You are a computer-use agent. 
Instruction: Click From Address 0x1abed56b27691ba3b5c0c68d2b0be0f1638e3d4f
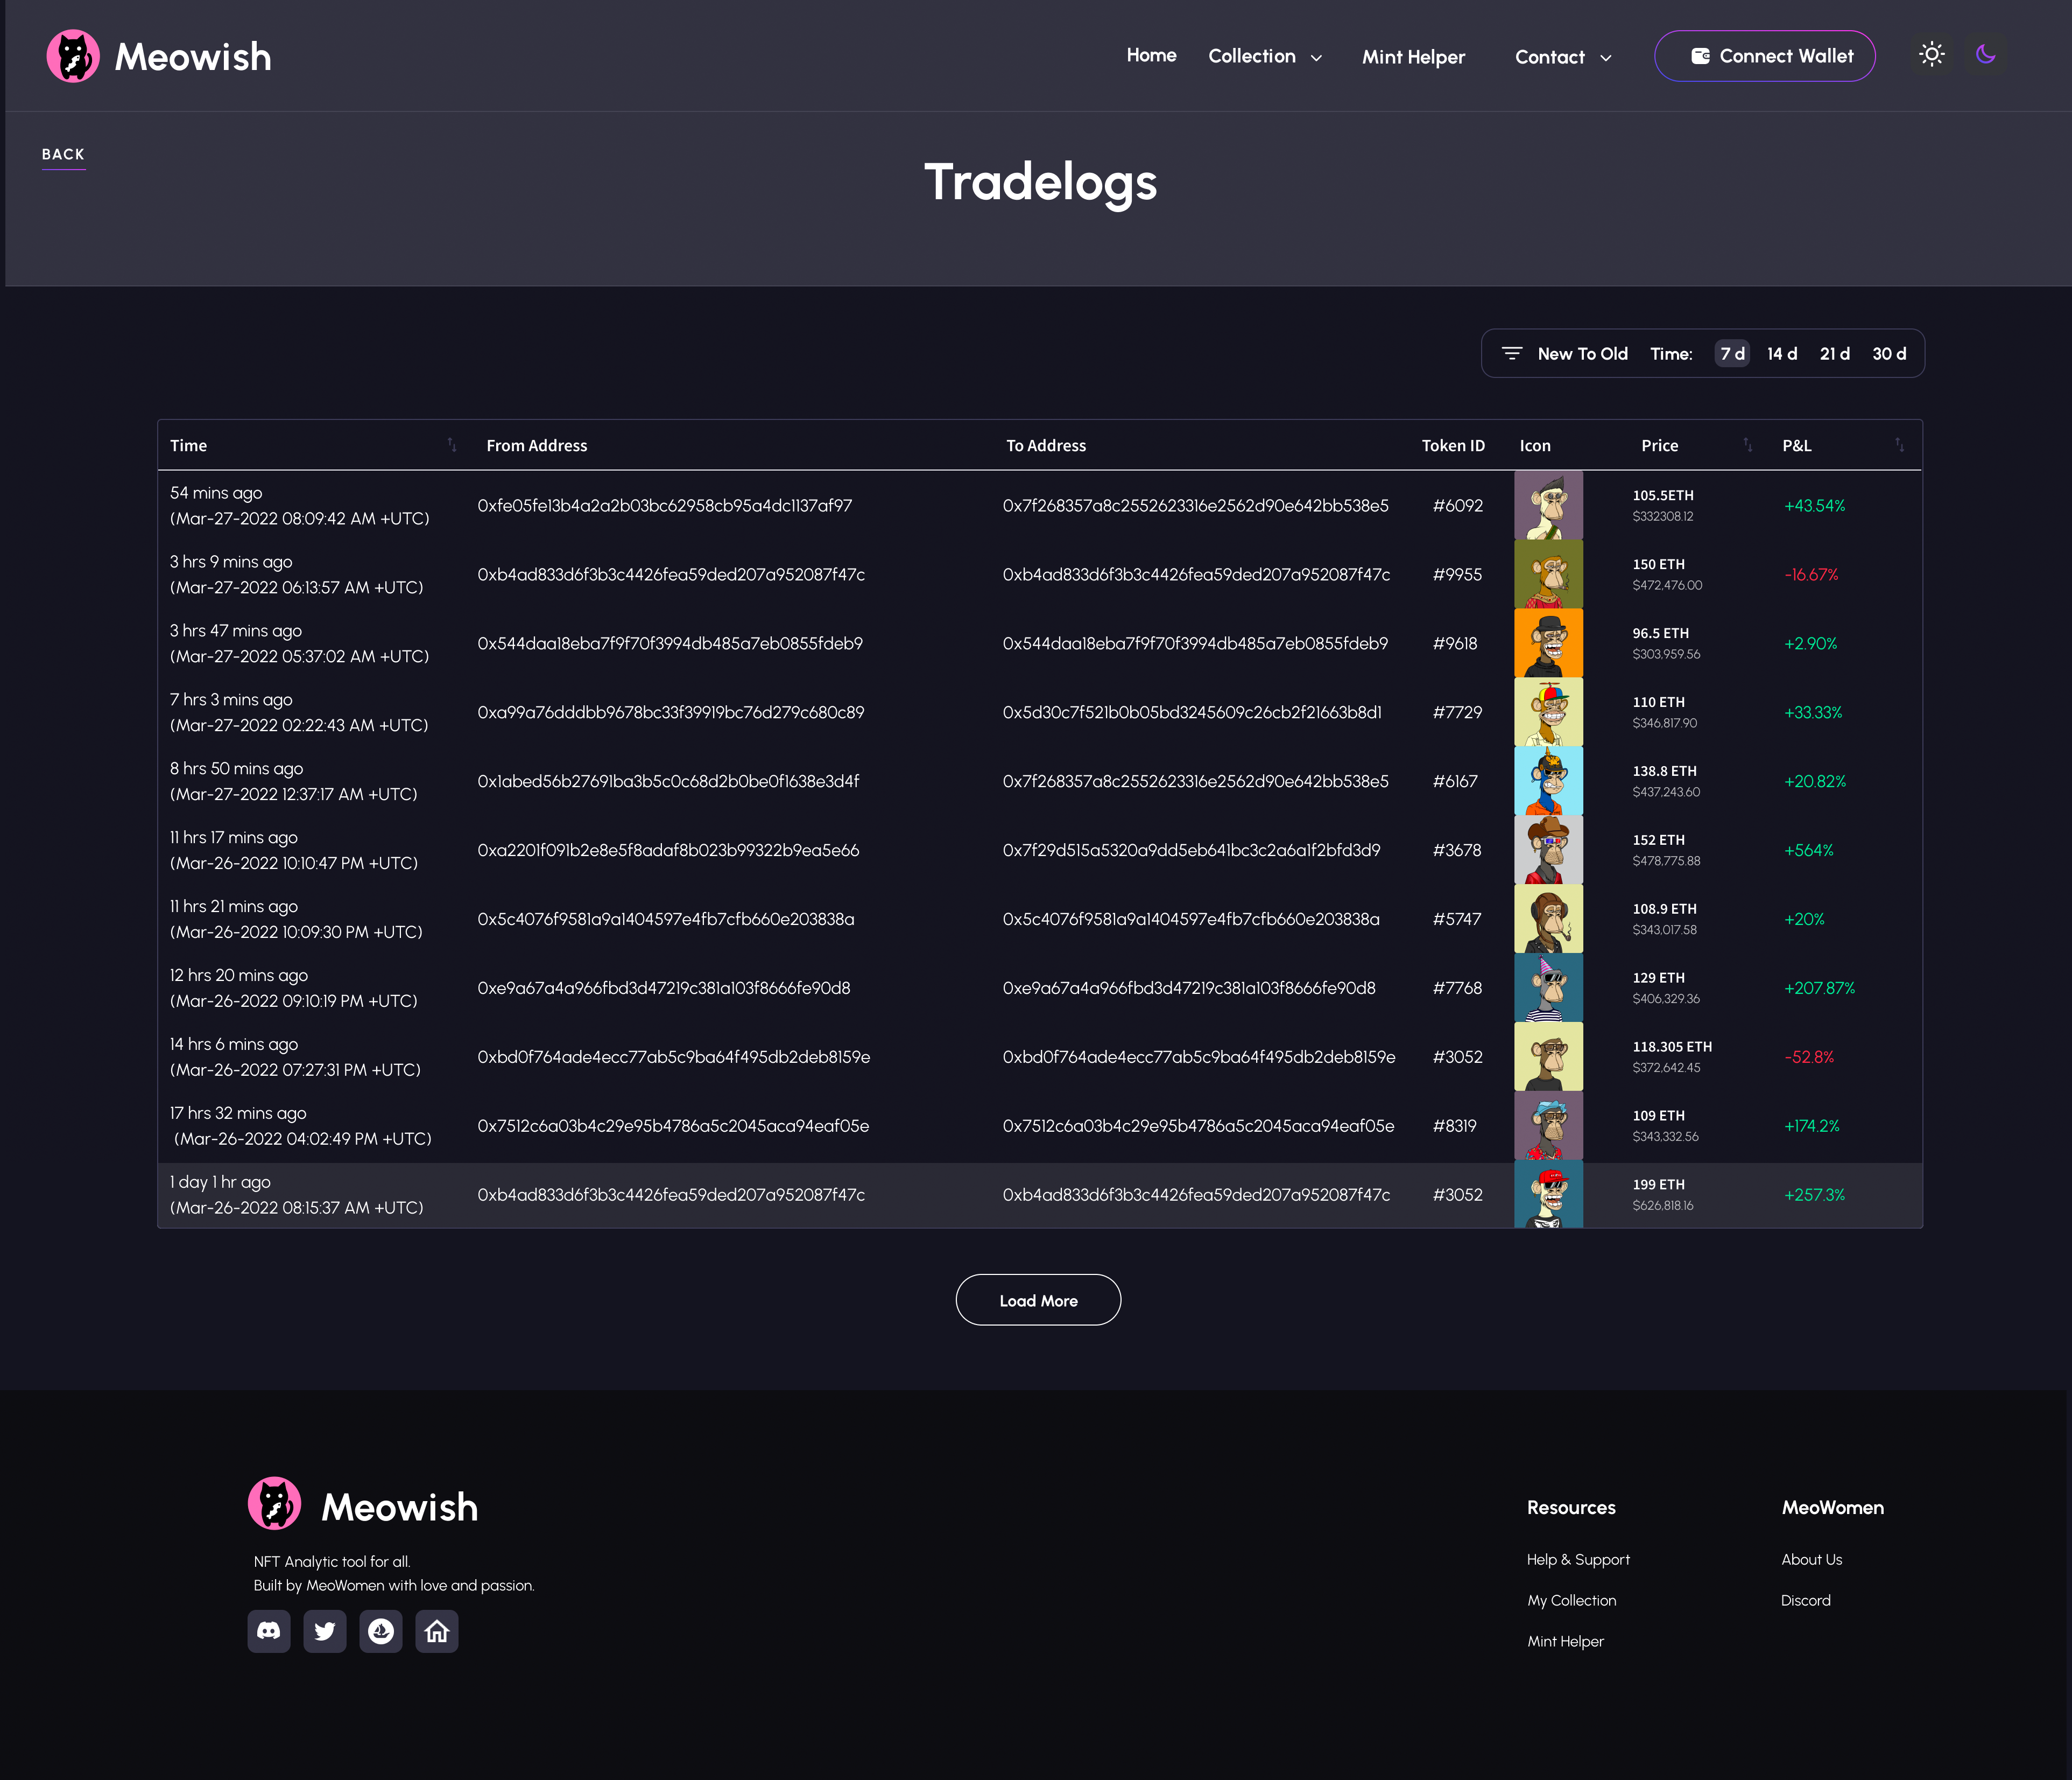point(668,781)
